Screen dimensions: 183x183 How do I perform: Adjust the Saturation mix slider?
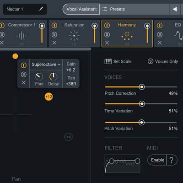[x=95, y=33]
